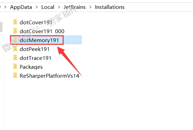193x130 pixels.
Task: Select the Packages folder icon
Action: pos(15,67)
